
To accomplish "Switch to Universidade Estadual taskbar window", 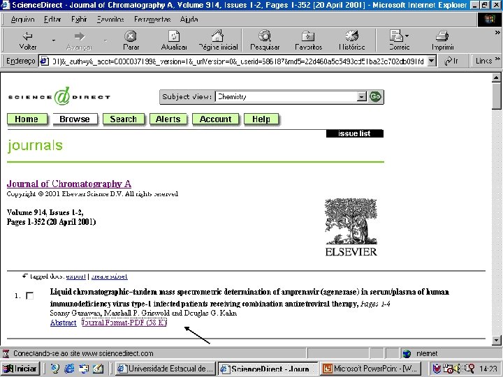I will click(166, 369).
